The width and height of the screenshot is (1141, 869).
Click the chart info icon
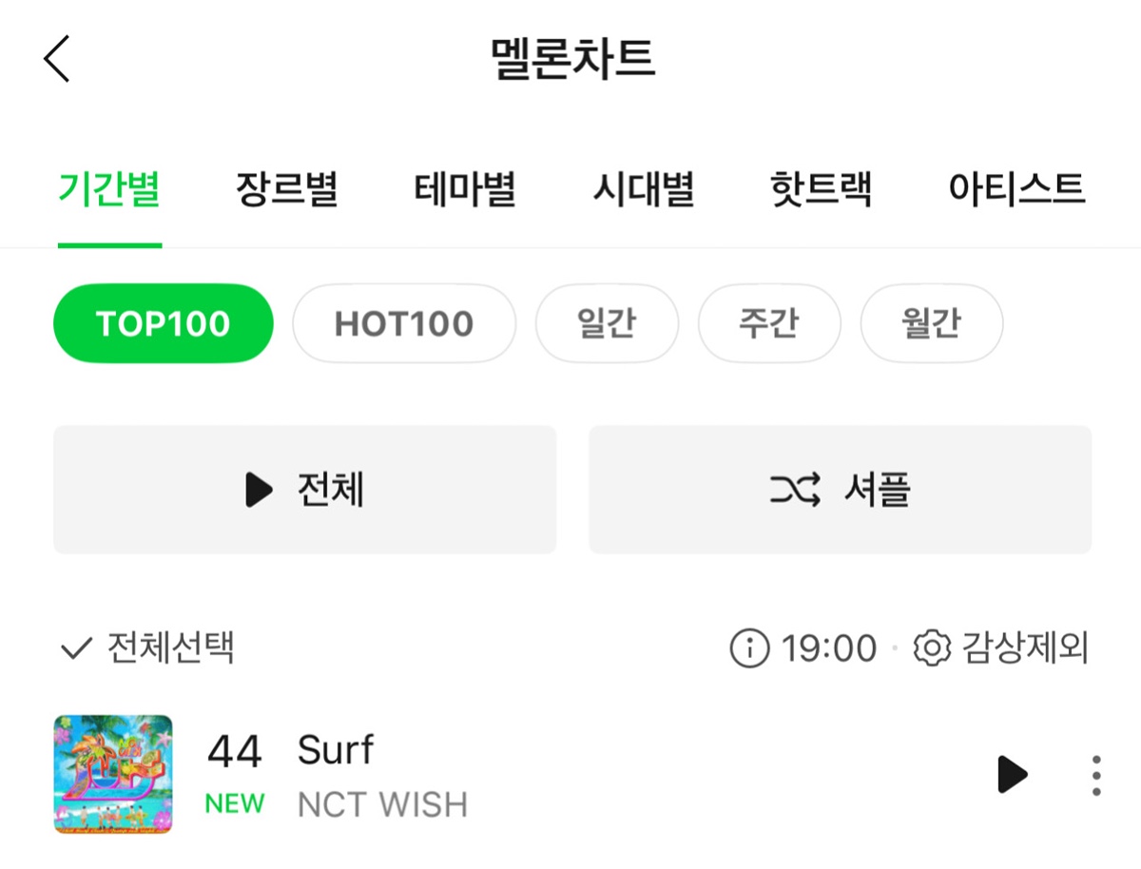749,648
